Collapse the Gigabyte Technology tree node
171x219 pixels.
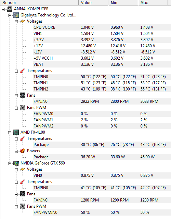click(x=10, y=15)
